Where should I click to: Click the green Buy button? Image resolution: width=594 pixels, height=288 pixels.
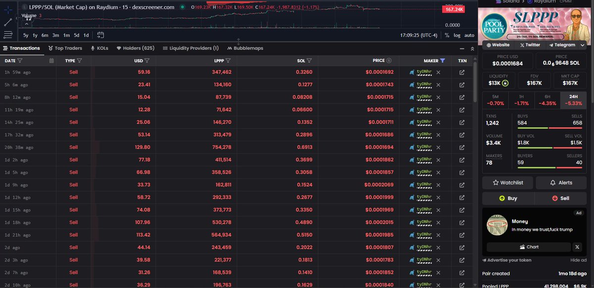click(x=508, y=198)
